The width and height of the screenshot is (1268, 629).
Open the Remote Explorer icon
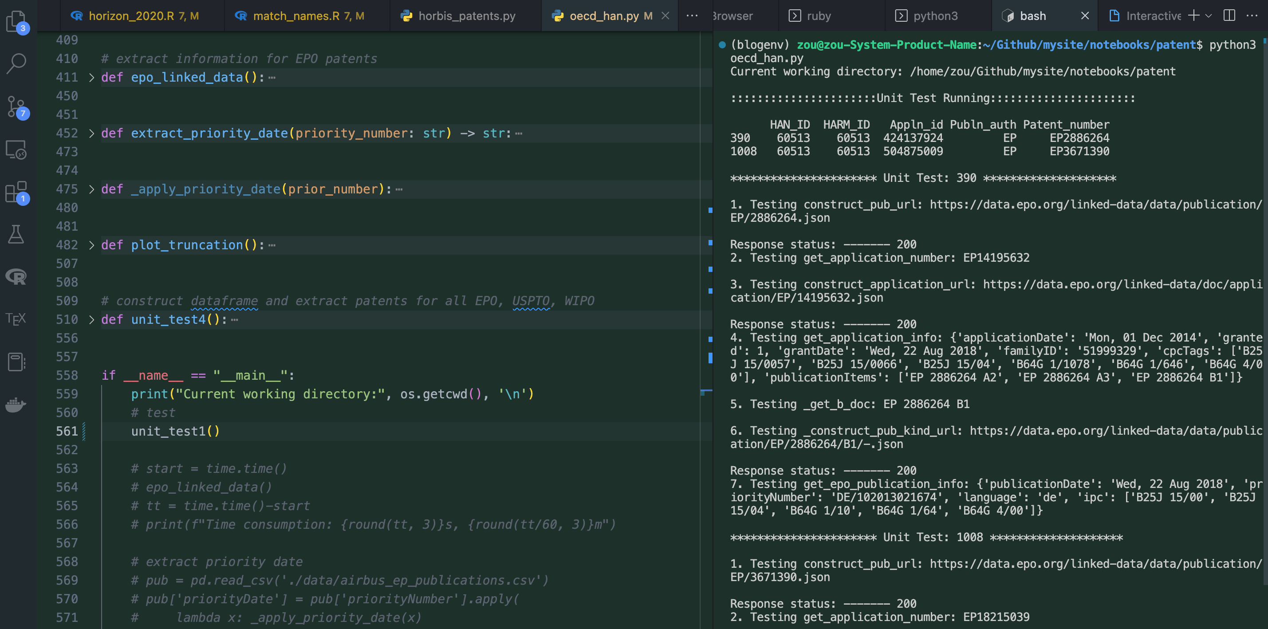(x=16, y=149)
